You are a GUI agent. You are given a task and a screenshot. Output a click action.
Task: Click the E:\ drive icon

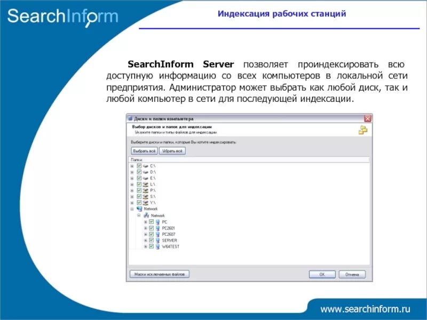pyautogui.click(x=145, y=178)
